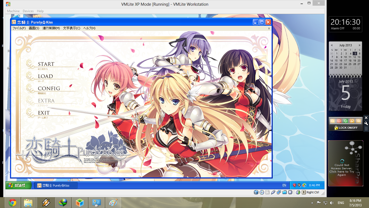
Task: Select 恋騎士 Purely☆Kiss XP taskbar button
Action: point(56,186)
